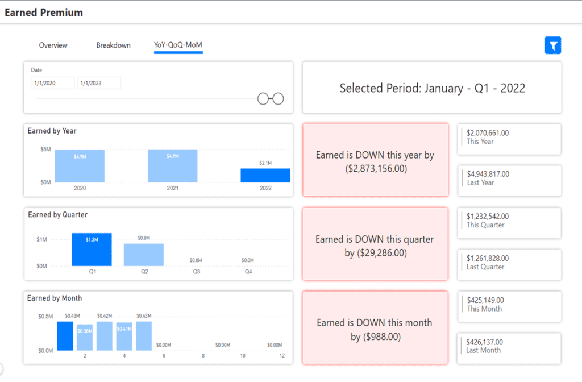Select the 2022 bar in Earned by Year

coord(265,175)
